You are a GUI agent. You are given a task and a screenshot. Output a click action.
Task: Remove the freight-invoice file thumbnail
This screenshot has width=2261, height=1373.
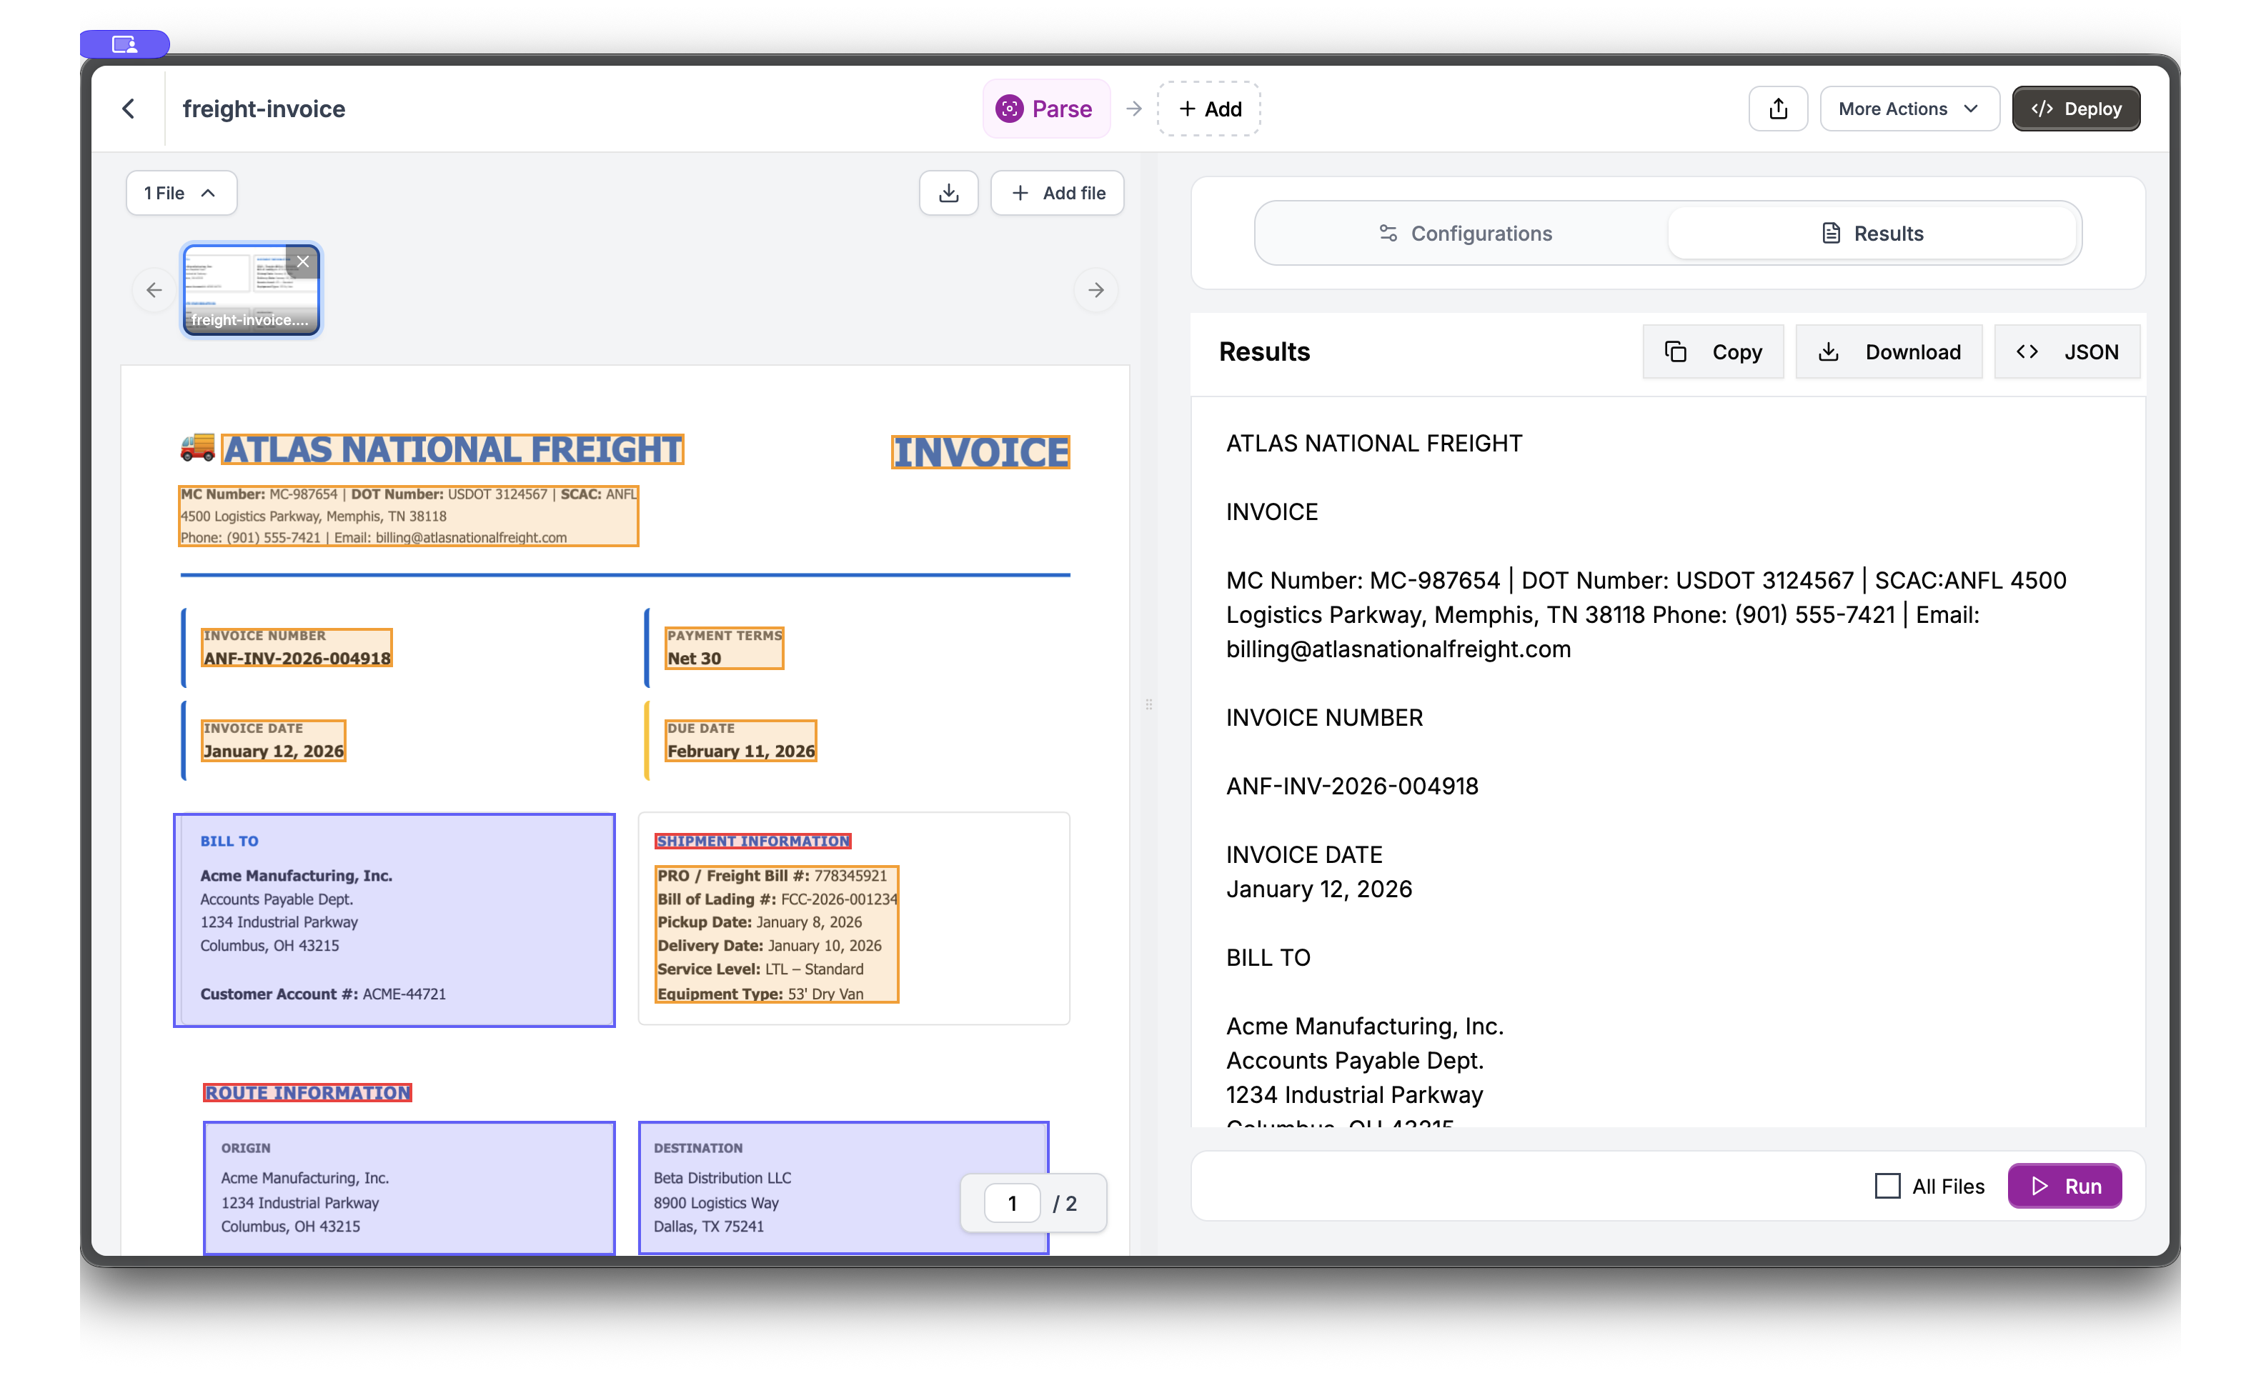[303, 262]
